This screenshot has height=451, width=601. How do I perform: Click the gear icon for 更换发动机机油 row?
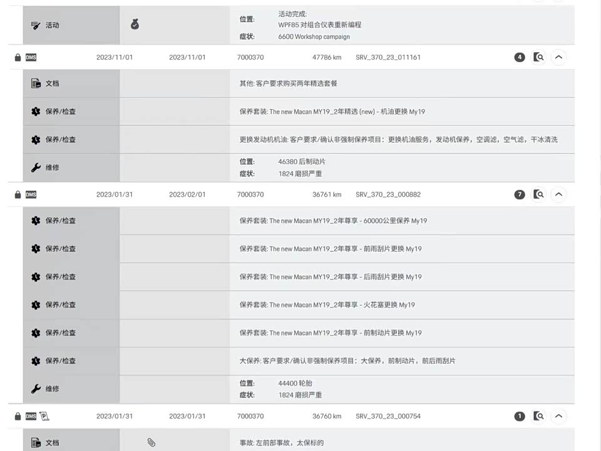coord(36,140)
